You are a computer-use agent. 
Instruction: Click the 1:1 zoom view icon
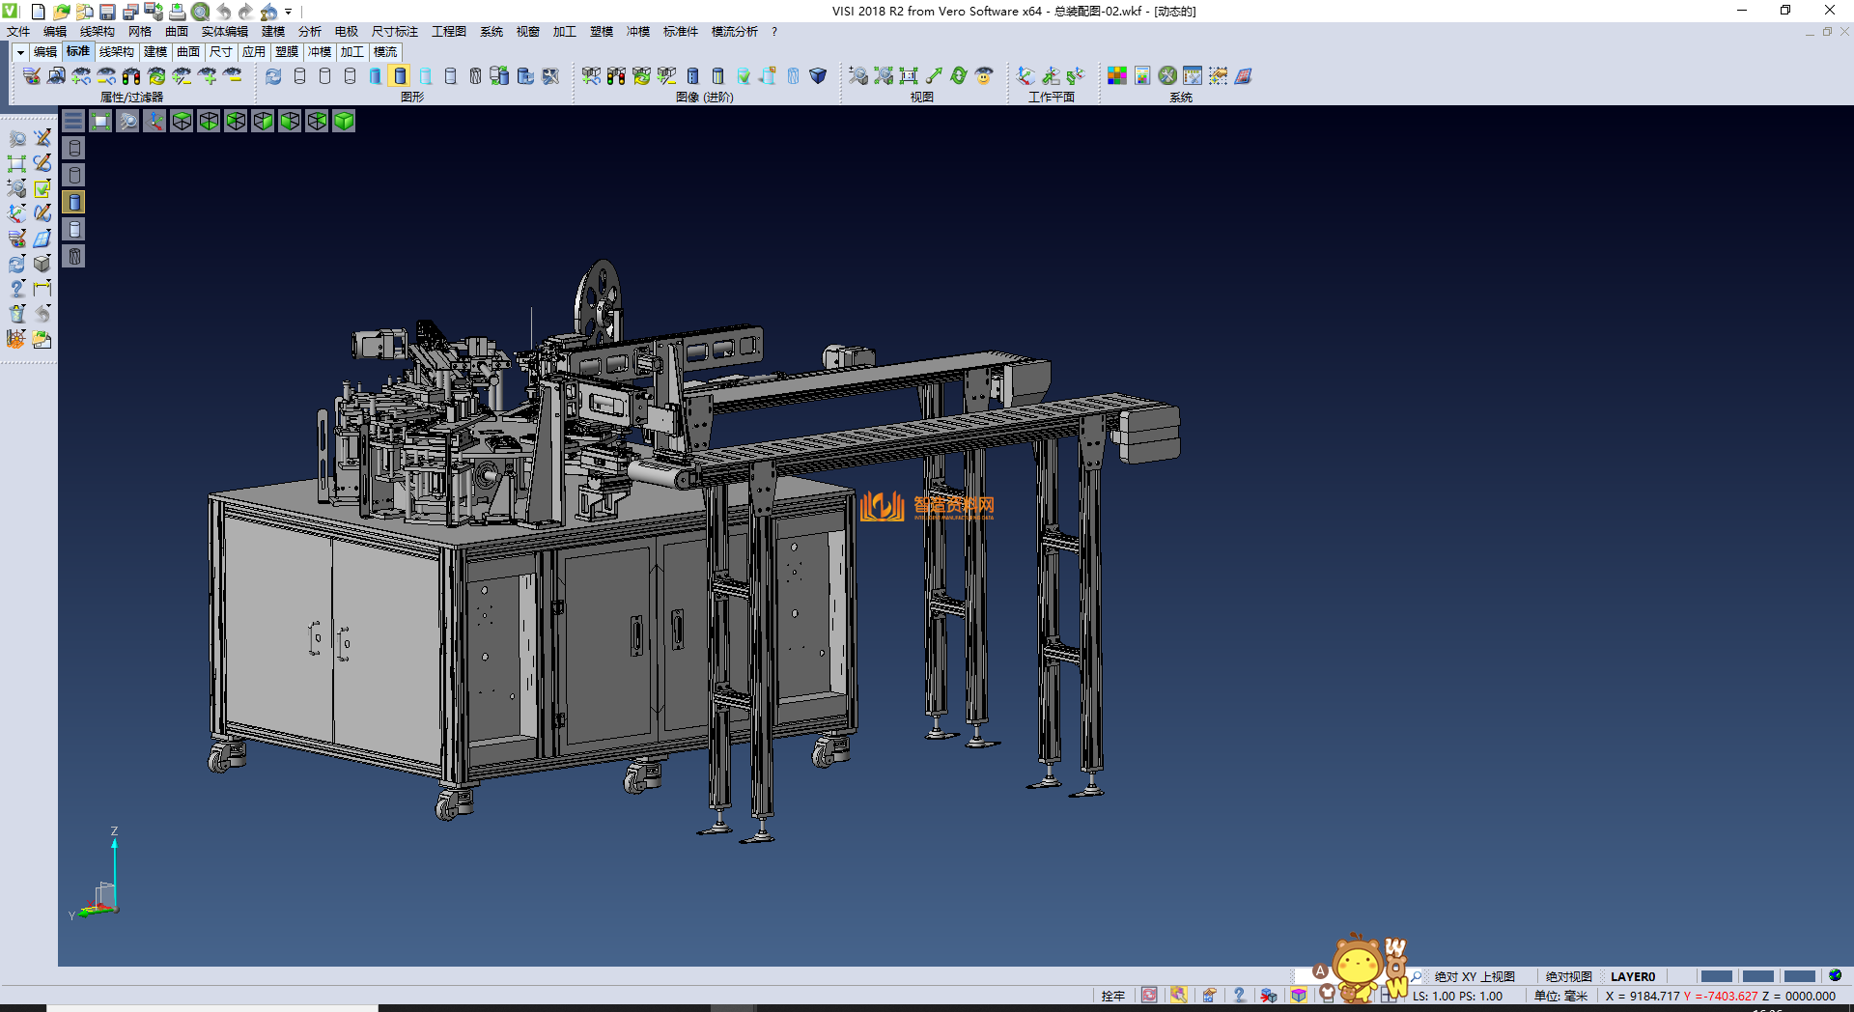pos(909,76)
